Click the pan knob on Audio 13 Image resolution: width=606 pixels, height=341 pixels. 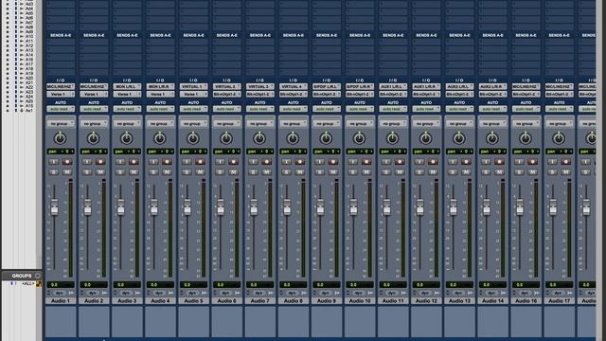[458, 138]
